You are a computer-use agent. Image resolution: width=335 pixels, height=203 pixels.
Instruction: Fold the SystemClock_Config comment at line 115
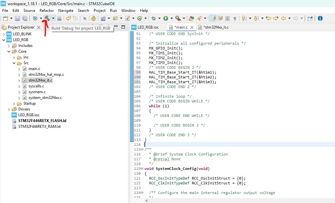[142, 149]
